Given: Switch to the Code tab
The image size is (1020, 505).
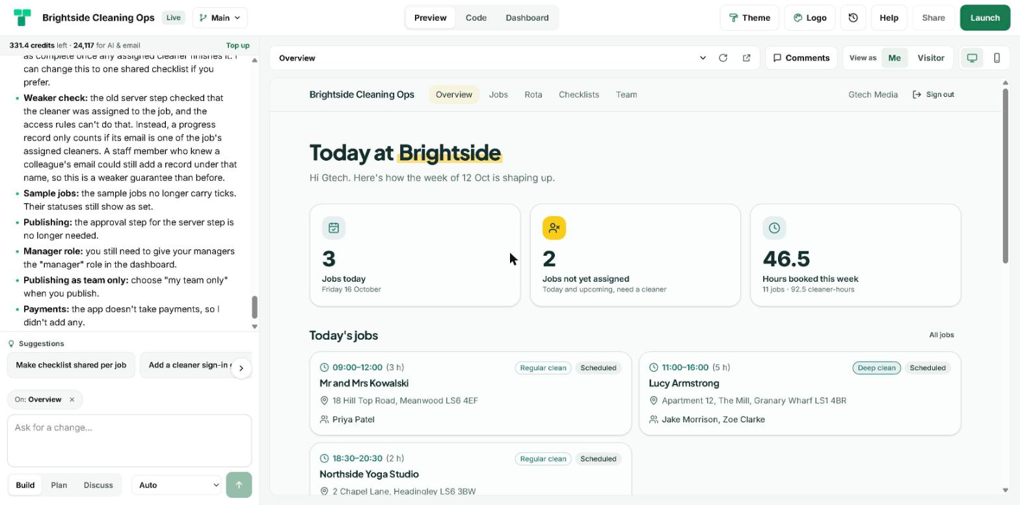Looking at the screenshot, I should click(x=476, y=18).
